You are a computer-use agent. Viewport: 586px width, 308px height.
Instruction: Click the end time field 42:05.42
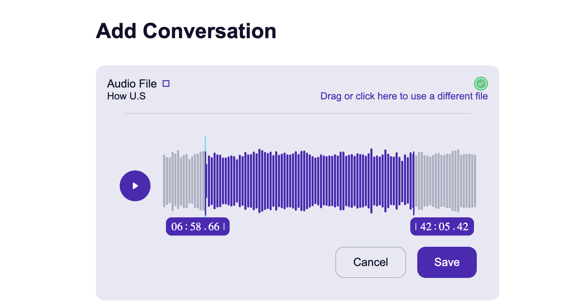(442, 226)
